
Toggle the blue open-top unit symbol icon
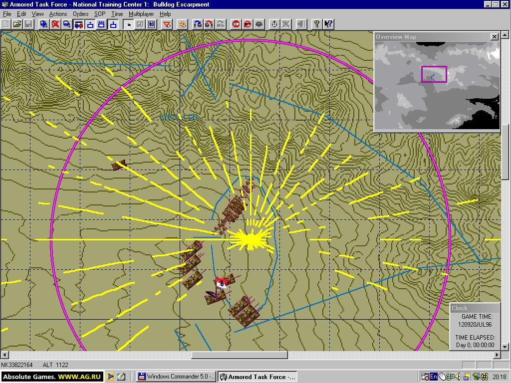[113, 24]
